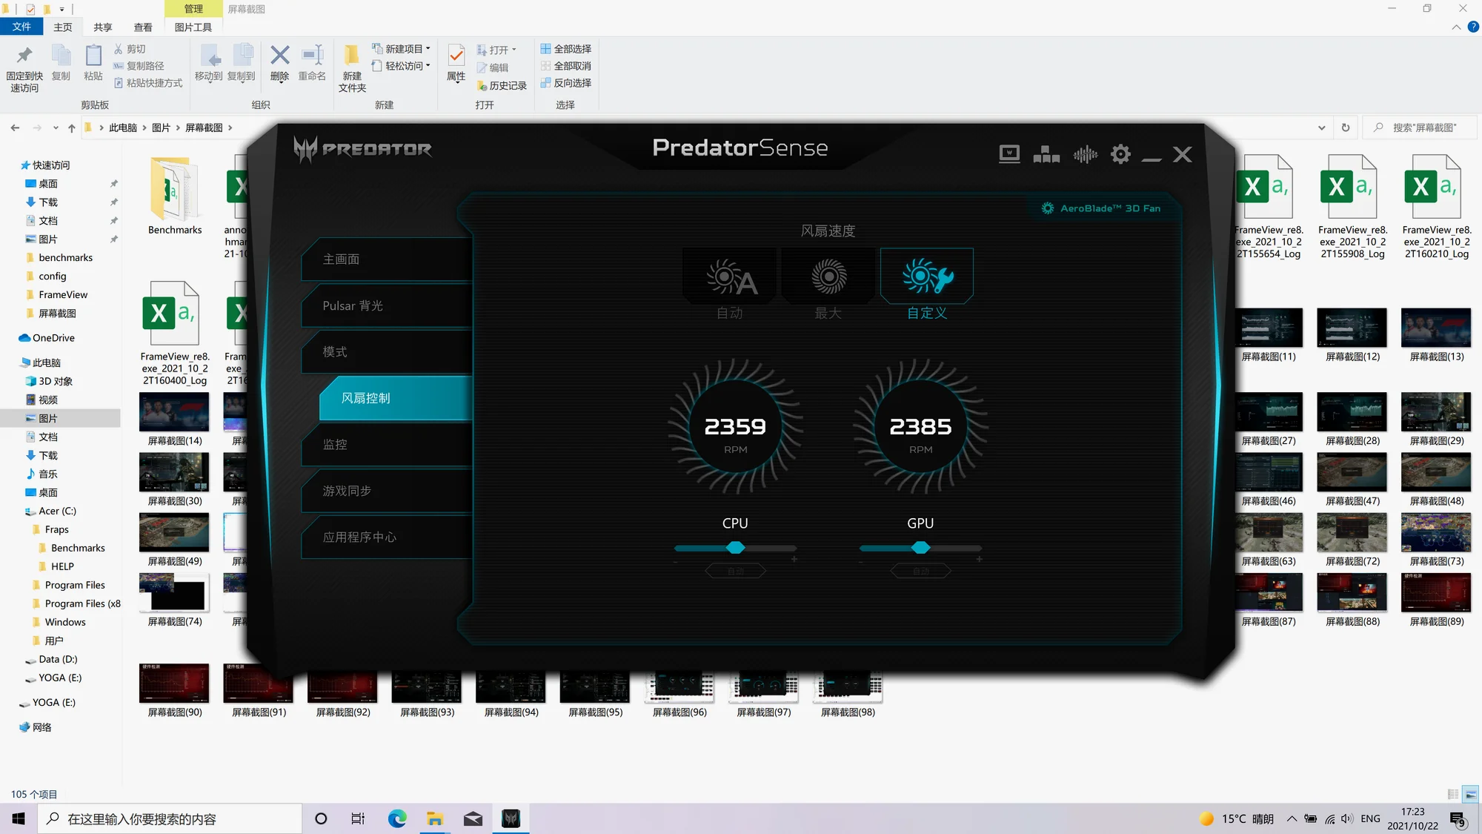Click the New Folder icon in ribbon
The height and width of the screenshot is (834, 1482).
pyautogui.click(x=352, y=56)
